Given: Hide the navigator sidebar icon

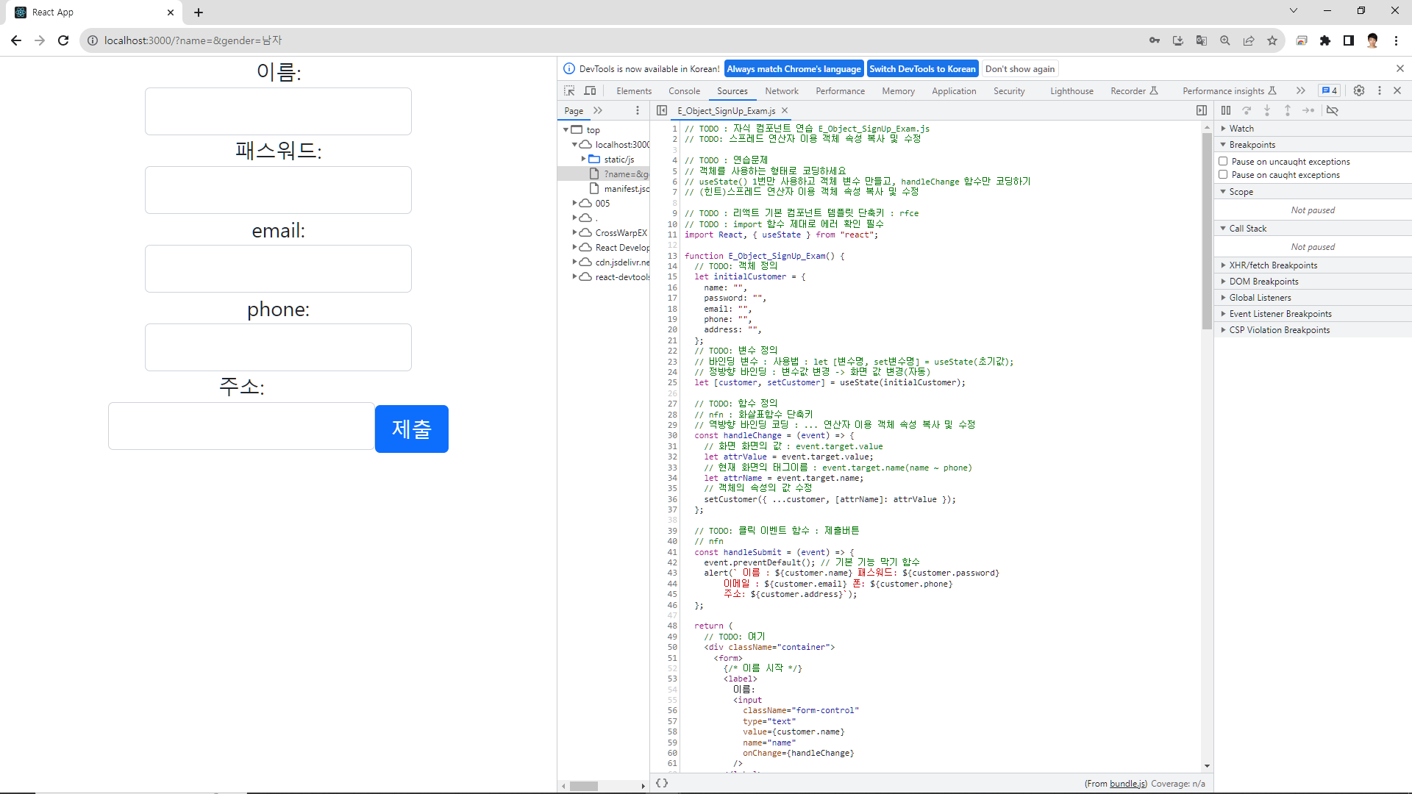Looking at the screenshot, I should pyautogui.click(x=662, y=110).
